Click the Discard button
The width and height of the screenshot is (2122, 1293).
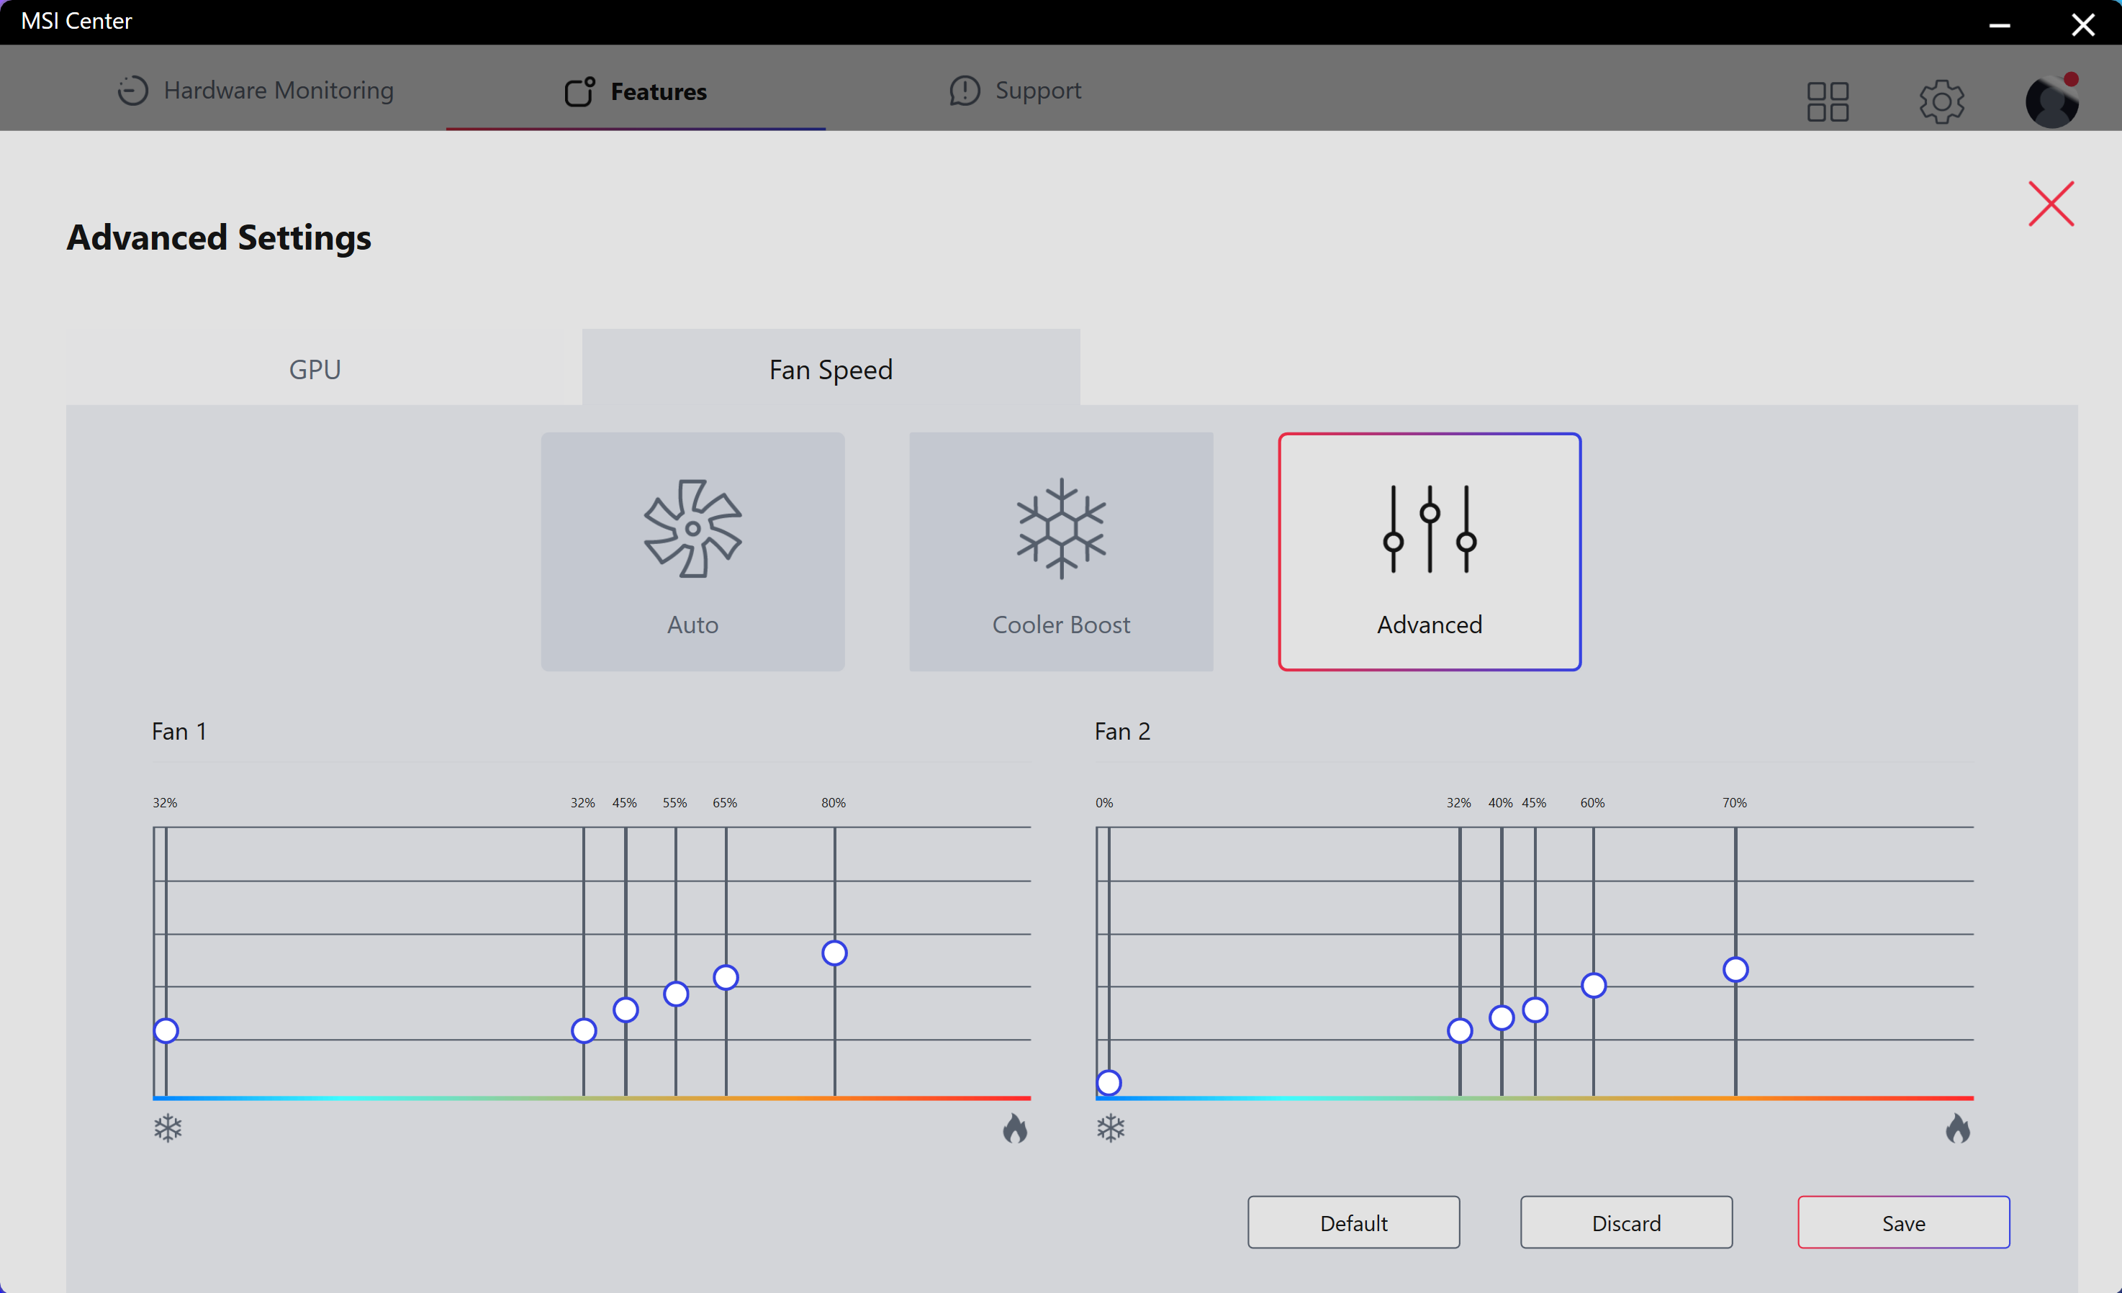(1626, 1222)
